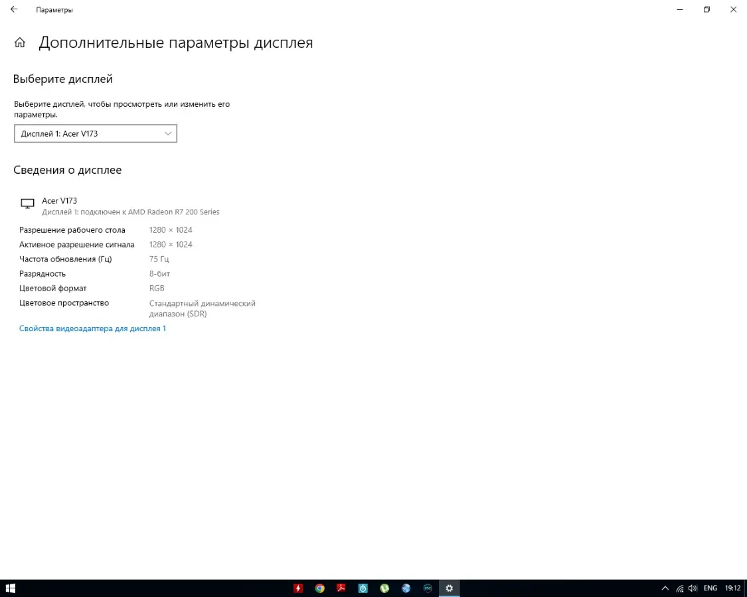This screenshot has width=747, height=597.
Task: Switch input language from ENG
Action: pos(710,588)
